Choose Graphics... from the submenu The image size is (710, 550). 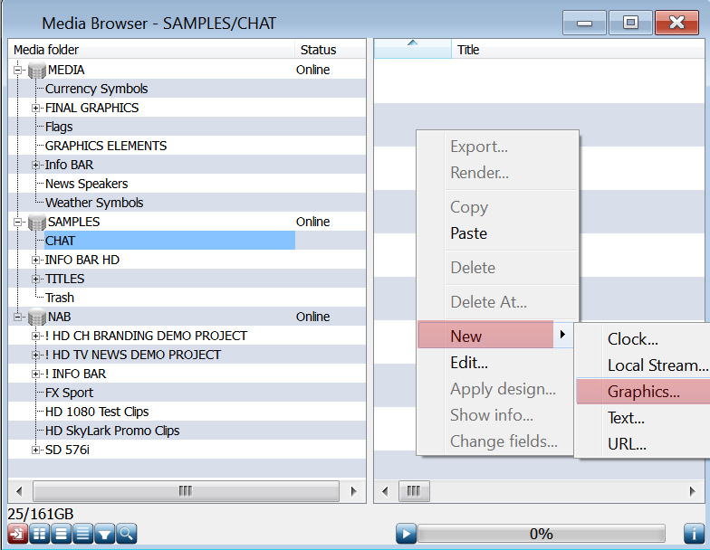[x=643, y=392]
